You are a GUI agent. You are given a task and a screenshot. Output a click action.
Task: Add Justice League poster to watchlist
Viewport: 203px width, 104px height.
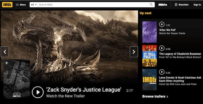(x=6, y=63)
